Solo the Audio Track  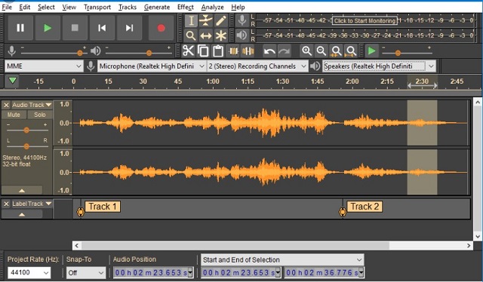pos(40,115)
